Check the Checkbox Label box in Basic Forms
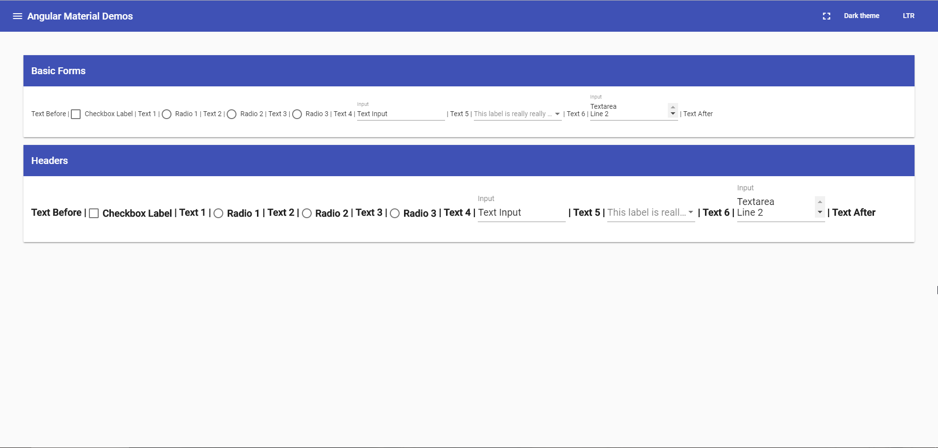Screen dimensions: 938x448 76,114
